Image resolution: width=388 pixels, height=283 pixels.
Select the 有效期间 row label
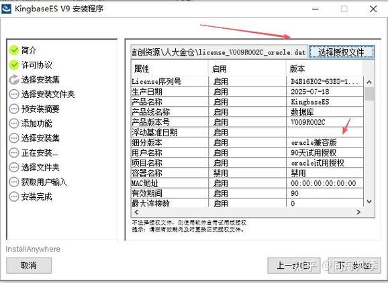(x=147, y=193)
